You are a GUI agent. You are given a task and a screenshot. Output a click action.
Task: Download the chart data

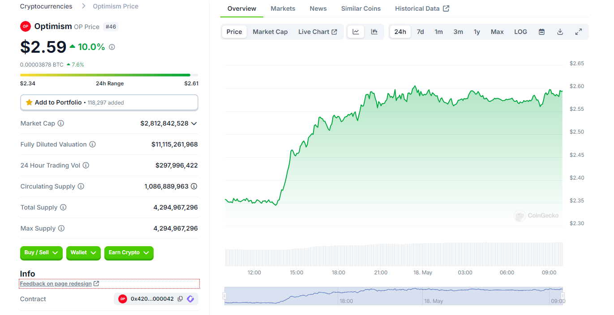coord(560,32)
